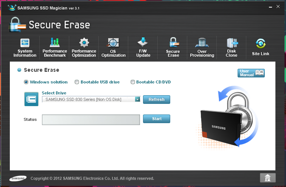Expand the Select Drive dropdown arrow
This screenshot has height=187, width=286.
(x=138, y=99)
